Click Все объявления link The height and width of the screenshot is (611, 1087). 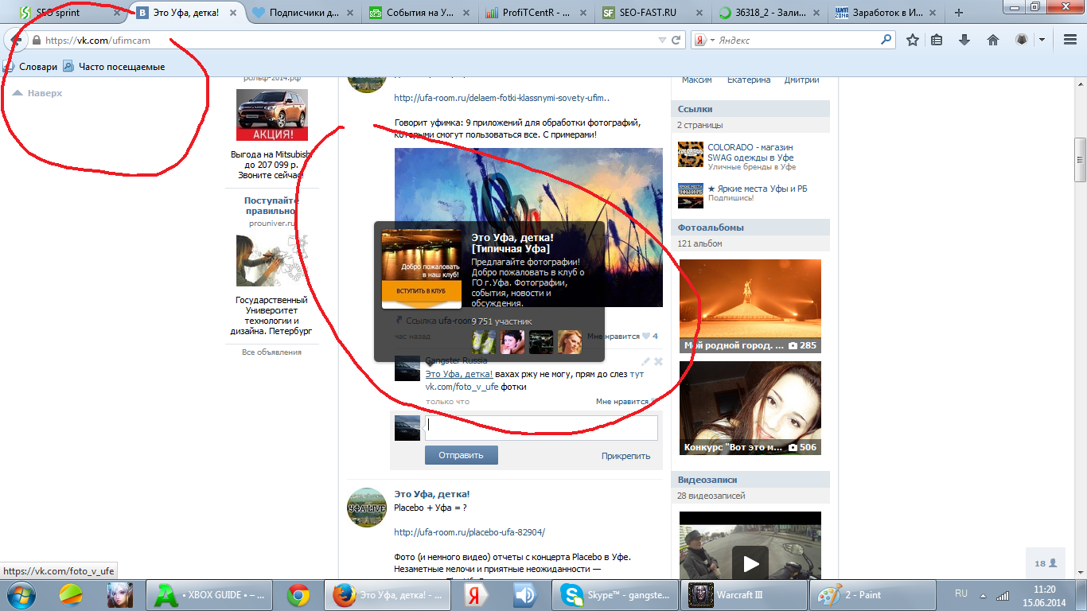pyautogui.click(x=271, y=352)
